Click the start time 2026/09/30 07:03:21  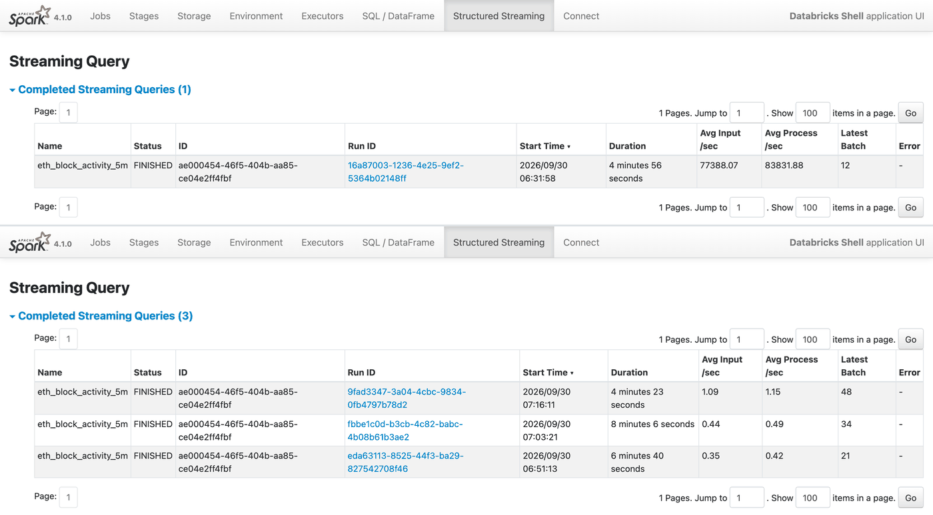(546, 430)
